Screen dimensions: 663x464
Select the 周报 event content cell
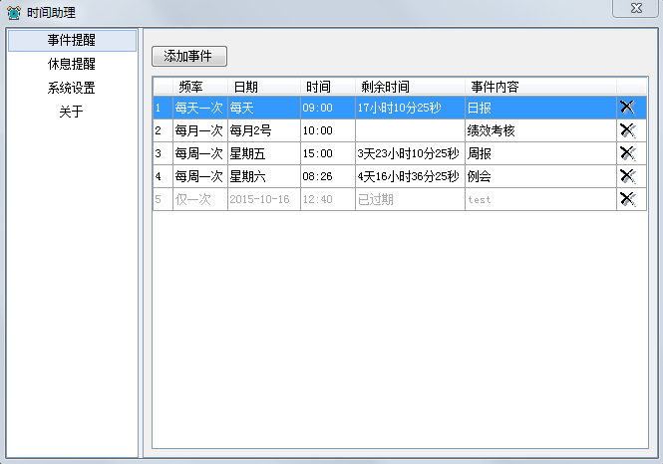click(x=540, y=153)
